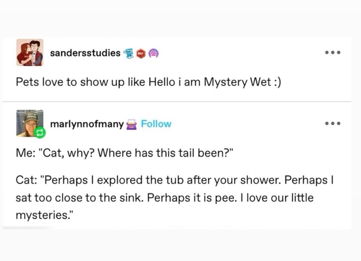Click the marlynnofmany profile avatar
This screenshot has height=261, width=361.
click(29, 123)
